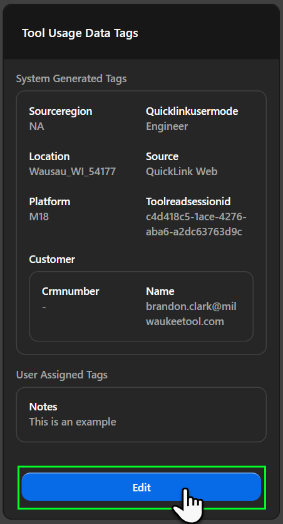Image resolution: width=283 pixels, height=524 pixels.
Task: Click the Customer section label
Action: (52, 259)
